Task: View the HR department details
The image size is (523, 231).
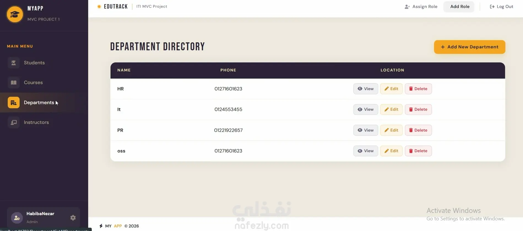Action: pyautogui.click(x=365, y=89)
